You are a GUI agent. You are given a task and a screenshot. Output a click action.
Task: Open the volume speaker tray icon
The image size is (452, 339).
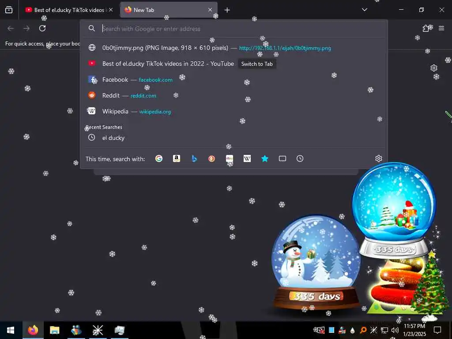(x=395, y=330)
